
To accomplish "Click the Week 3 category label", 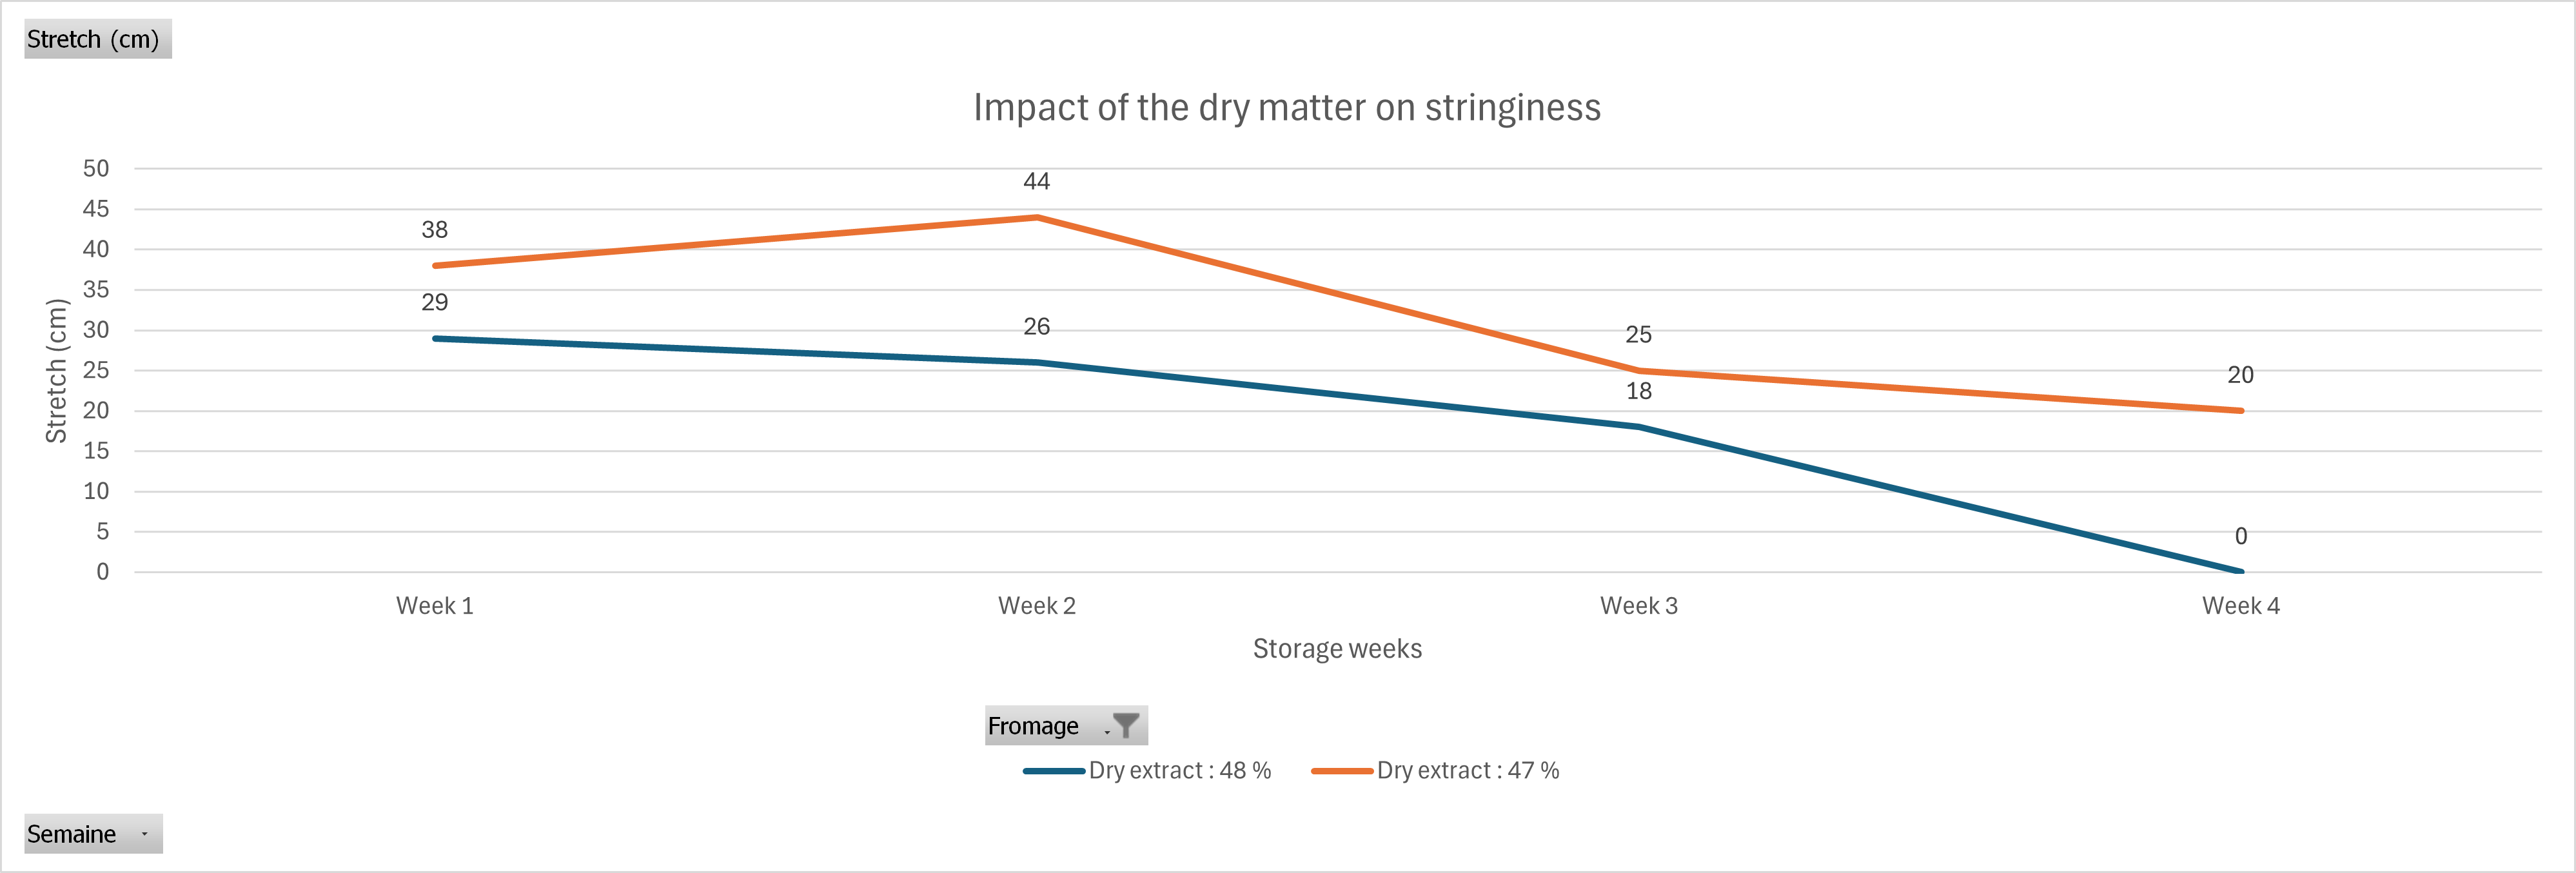I will [1639, 606].
